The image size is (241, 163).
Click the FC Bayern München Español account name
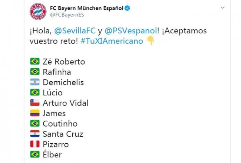point(86,8)
